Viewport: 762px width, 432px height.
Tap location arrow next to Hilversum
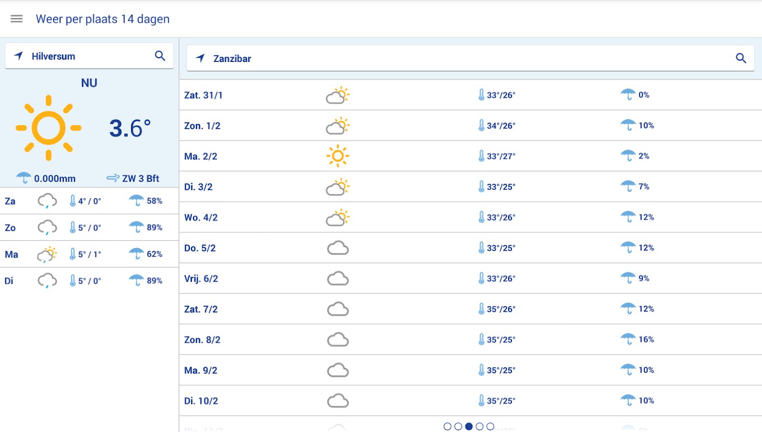click(19, 56)
